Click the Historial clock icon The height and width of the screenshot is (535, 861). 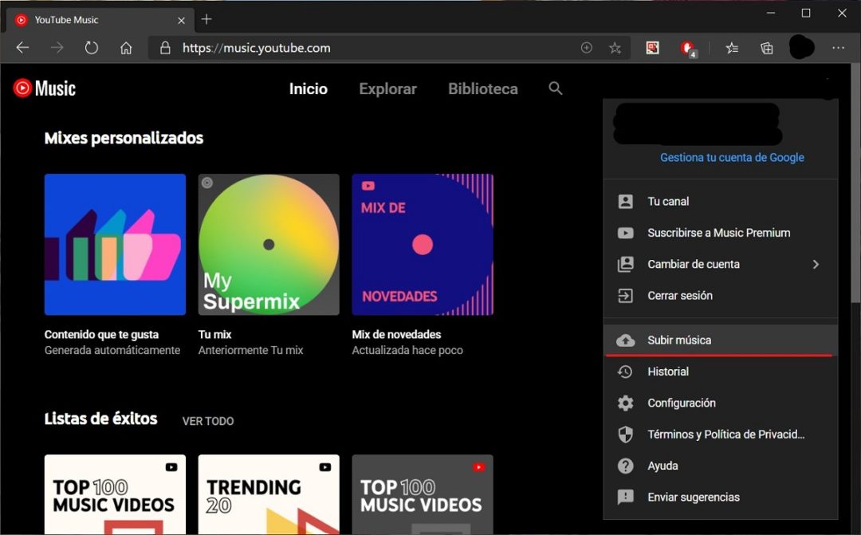tap(626, 372)
